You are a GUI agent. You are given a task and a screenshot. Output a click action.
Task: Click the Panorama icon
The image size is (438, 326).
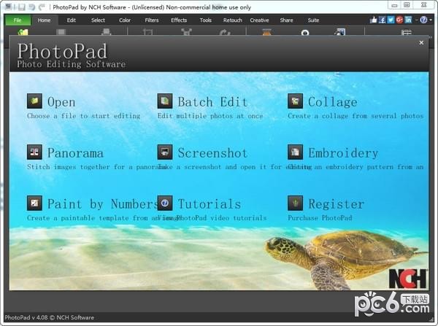point(34,152)
